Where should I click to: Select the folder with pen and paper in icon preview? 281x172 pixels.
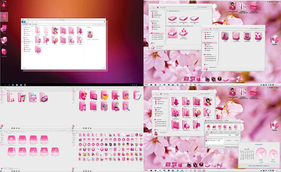[x=137, y=95]
